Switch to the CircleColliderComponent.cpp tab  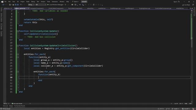click(x=163, y=8)
